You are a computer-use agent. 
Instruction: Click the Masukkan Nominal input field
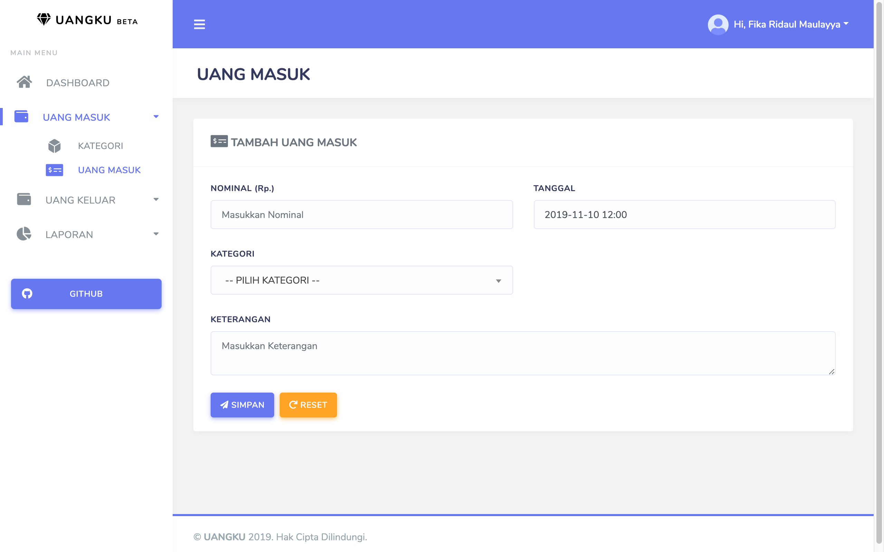pyautogui.click(x=361, y=215)
